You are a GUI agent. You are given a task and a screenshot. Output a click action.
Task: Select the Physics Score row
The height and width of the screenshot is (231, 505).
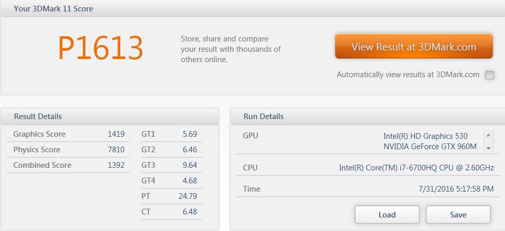[68, 150]
